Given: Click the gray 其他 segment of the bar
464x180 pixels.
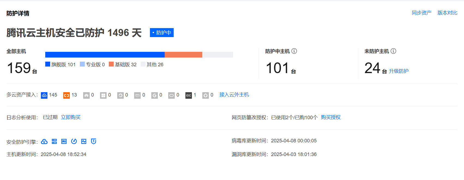Looking at the screenshot, I should coord(218,55).
